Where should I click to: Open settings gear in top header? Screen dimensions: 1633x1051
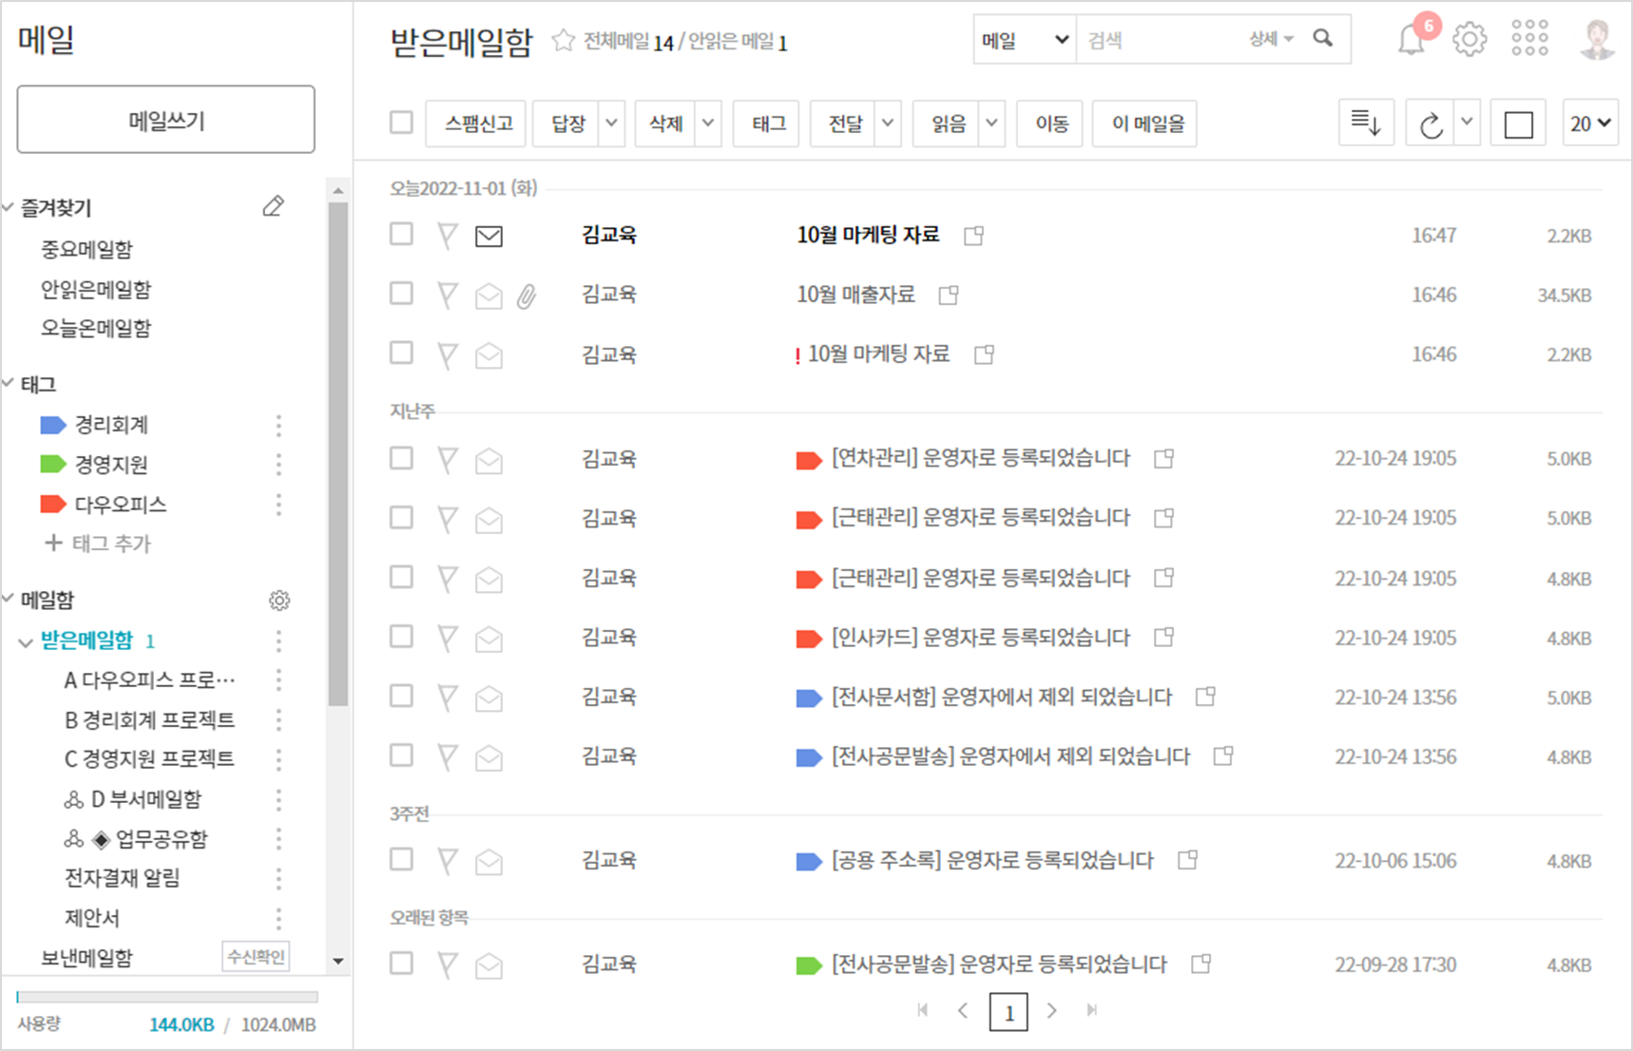(x=1470, y=39)
